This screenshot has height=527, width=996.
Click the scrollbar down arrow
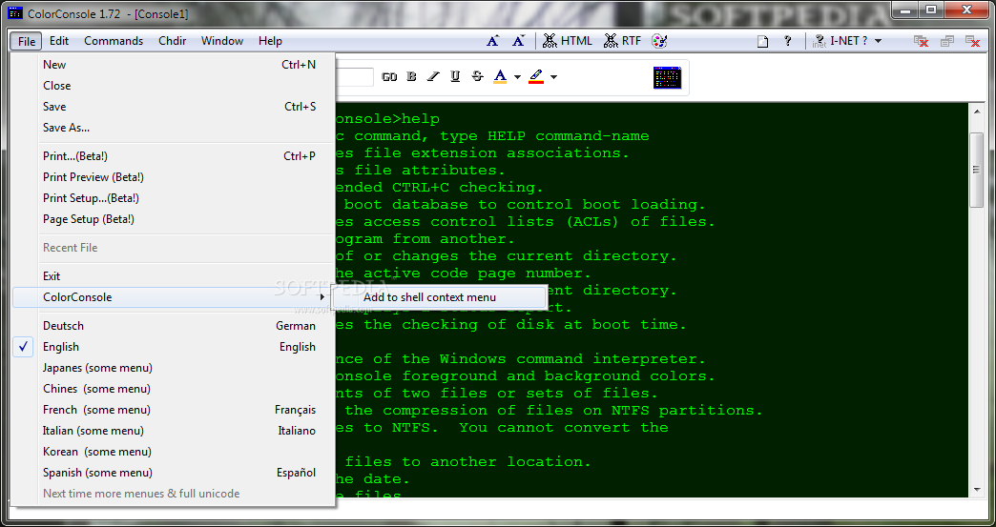[x=976, y=490]
